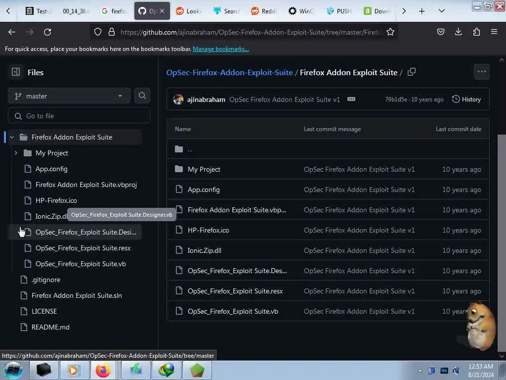Select App.config in file tree
506x380 pixels.
(x=51, y=169)
